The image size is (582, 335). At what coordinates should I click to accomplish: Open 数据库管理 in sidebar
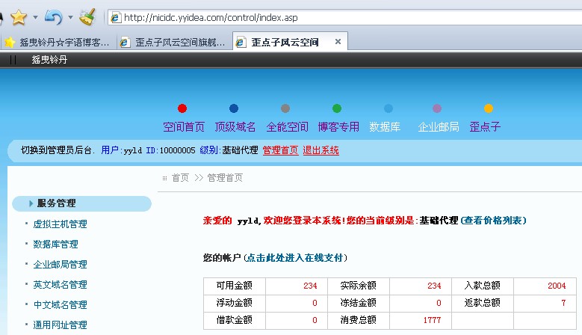[56, 245]
